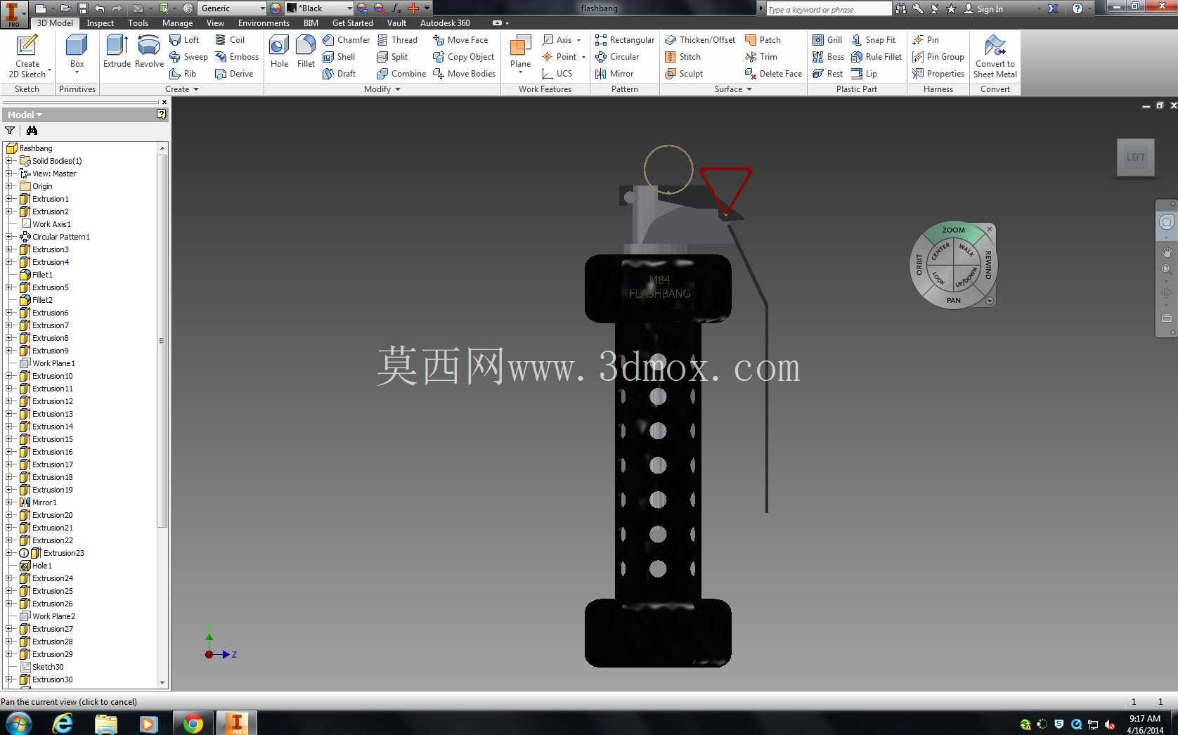Image resolution: width=1178 pixels, height=735 pixels.
Task: Select Extrusion23 in the model tree
Action: pyautogui.click(x=63, y=553)
